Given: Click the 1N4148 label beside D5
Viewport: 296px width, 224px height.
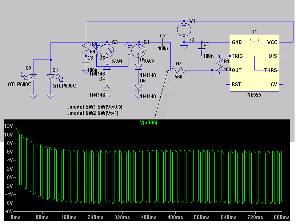Looking at the screenshot, I should tap(148, 76).
